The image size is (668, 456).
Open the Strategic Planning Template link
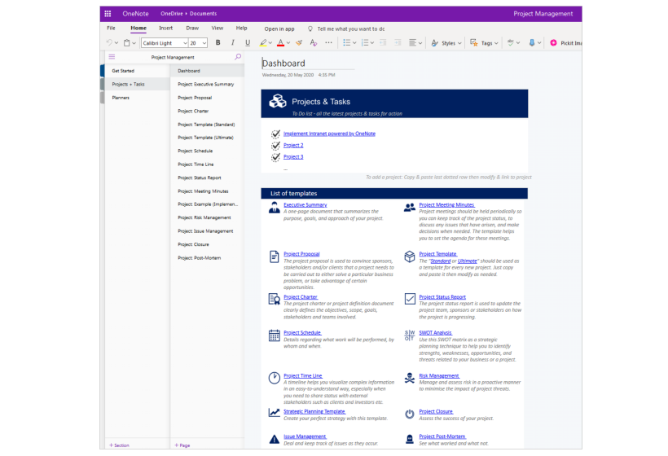click(314, 411)
